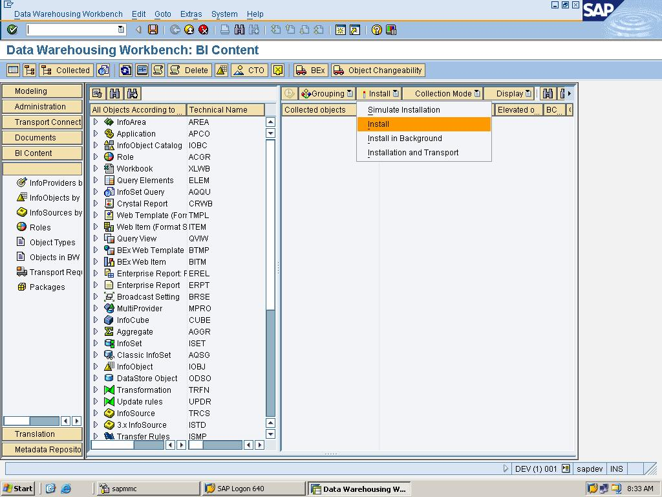Image resolution: width=662 pixels, height=497 pixels.
Task: Click the Administration section button
Action: pos(42,107)
